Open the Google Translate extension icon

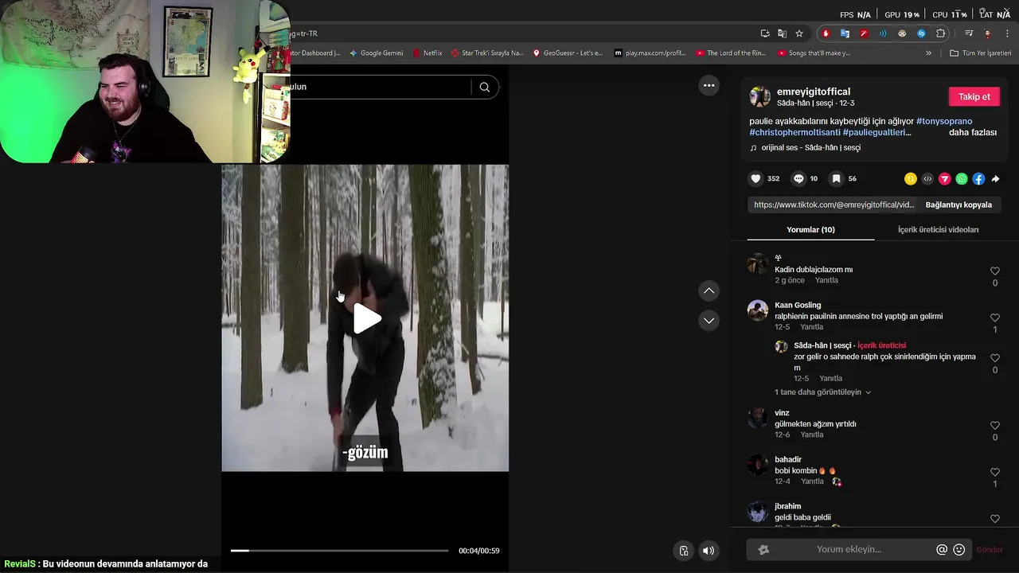point(845,33)
